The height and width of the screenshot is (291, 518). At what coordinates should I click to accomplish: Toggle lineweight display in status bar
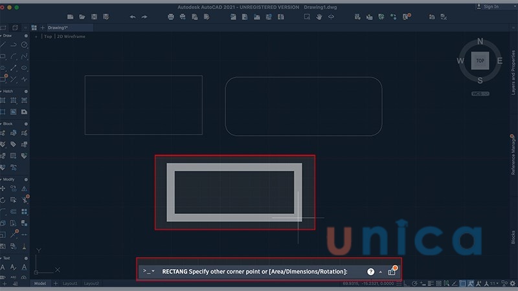coord(431,283)
